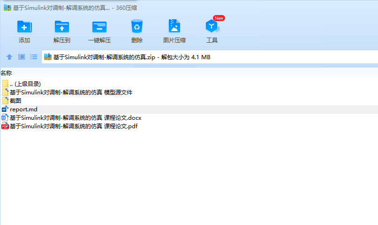
Task: Select the report.md file
Action: [x=189, y=109]
